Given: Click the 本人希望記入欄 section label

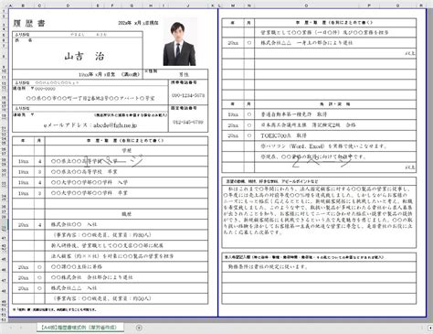Looking at the screenshot, I should [304, 257].
